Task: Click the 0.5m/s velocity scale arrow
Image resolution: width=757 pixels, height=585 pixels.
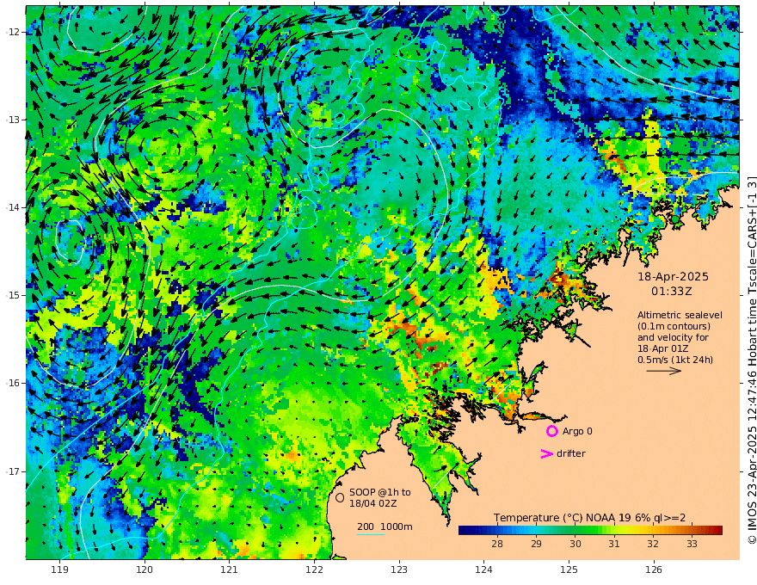Action: 664,371
